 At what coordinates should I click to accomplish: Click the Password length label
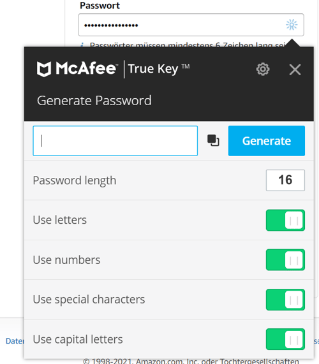[x=75, y=180]
